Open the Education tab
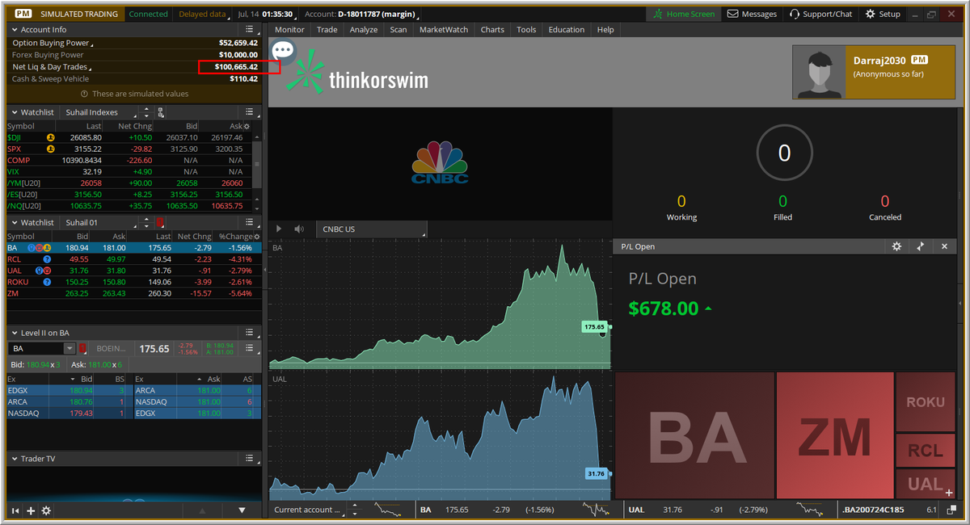The image size is (970, 525). tap(567, 30)
